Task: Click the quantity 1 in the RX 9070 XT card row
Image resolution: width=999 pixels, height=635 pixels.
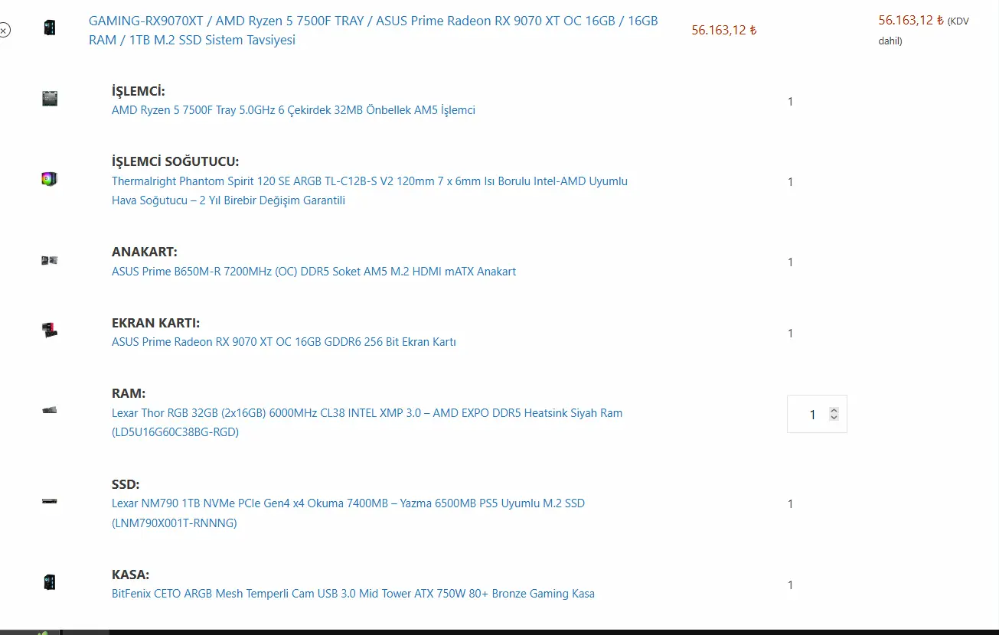Action: point(791,334)
